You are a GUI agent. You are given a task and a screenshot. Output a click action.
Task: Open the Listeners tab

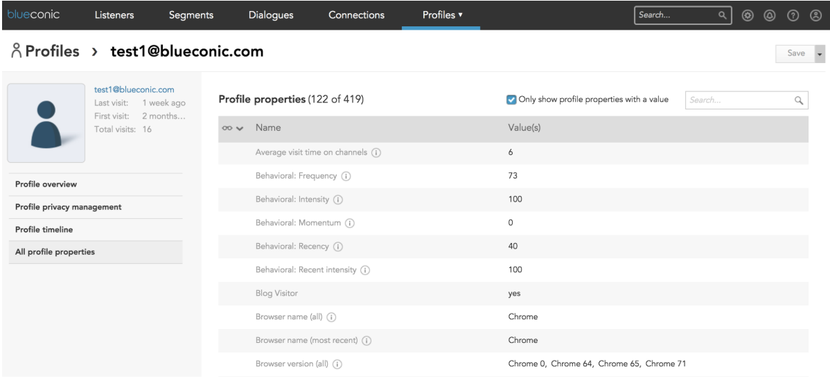pyautogui.click(x=114, y=15)
